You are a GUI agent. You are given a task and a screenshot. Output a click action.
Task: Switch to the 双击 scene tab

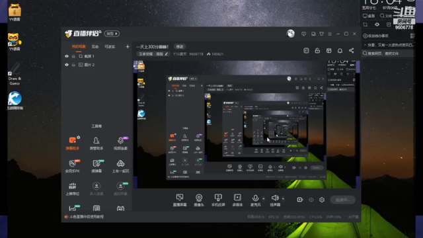(x=95, y=47)
